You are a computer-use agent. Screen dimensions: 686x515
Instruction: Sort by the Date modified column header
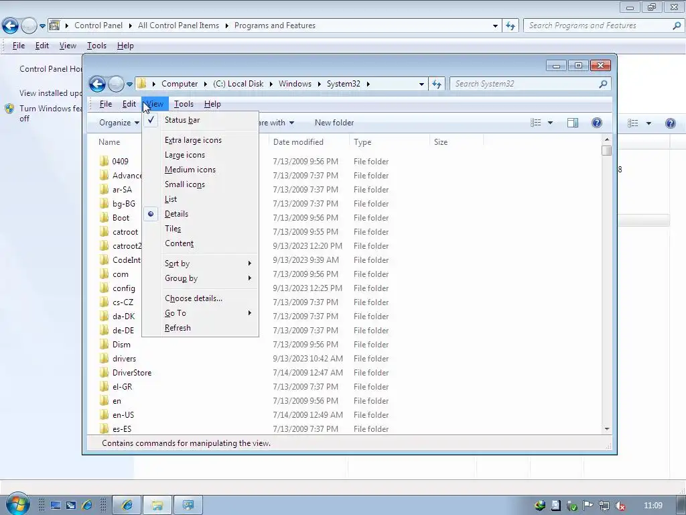[x=310, y=142]
